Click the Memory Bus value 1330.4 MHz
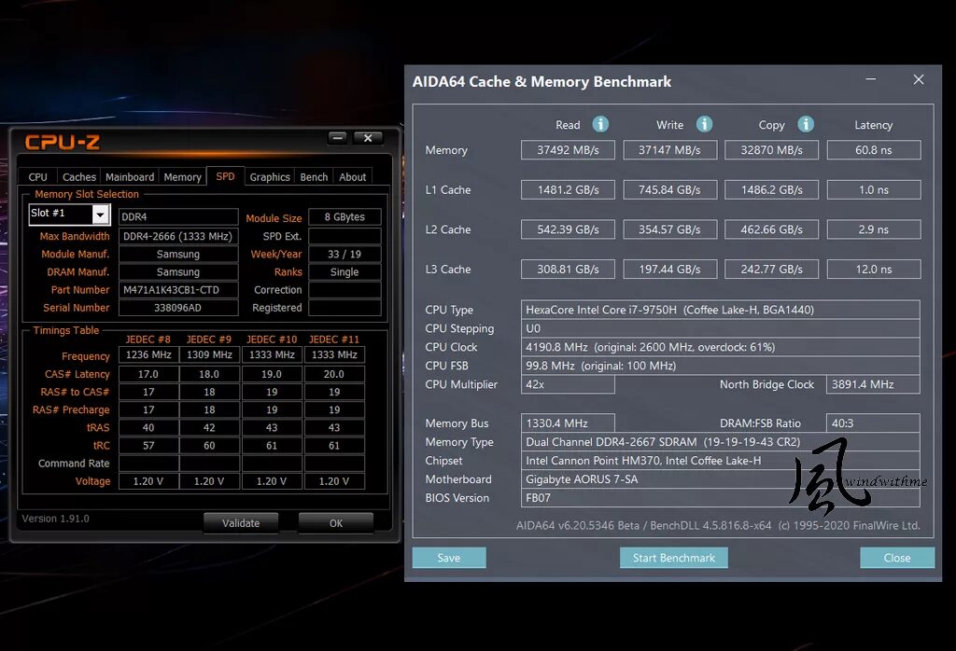This screenshot has width=956, height=651. coord(568,422)
